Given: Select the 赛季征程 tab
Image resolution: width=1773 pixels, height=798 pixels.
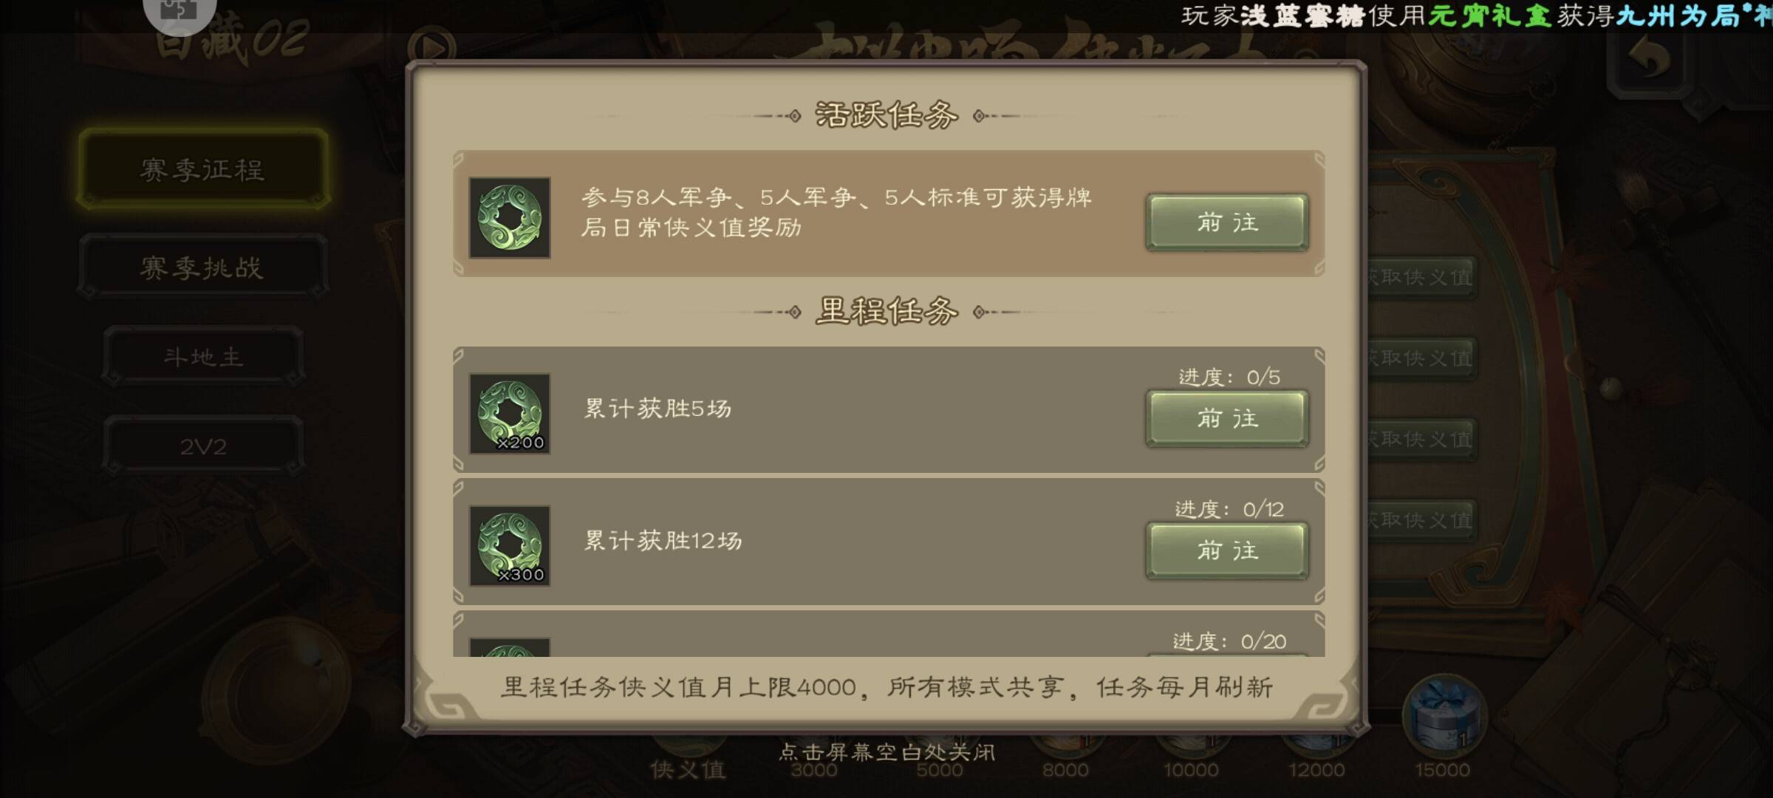Looking at the screenshot, I should click(203, 169).
